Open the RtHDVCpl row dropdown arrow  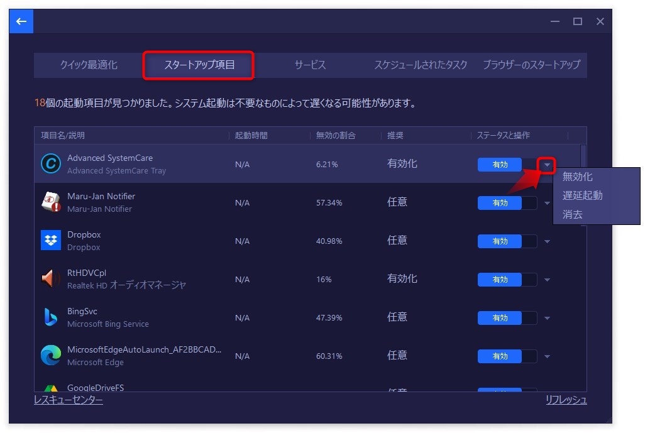[x=547, y=280]
